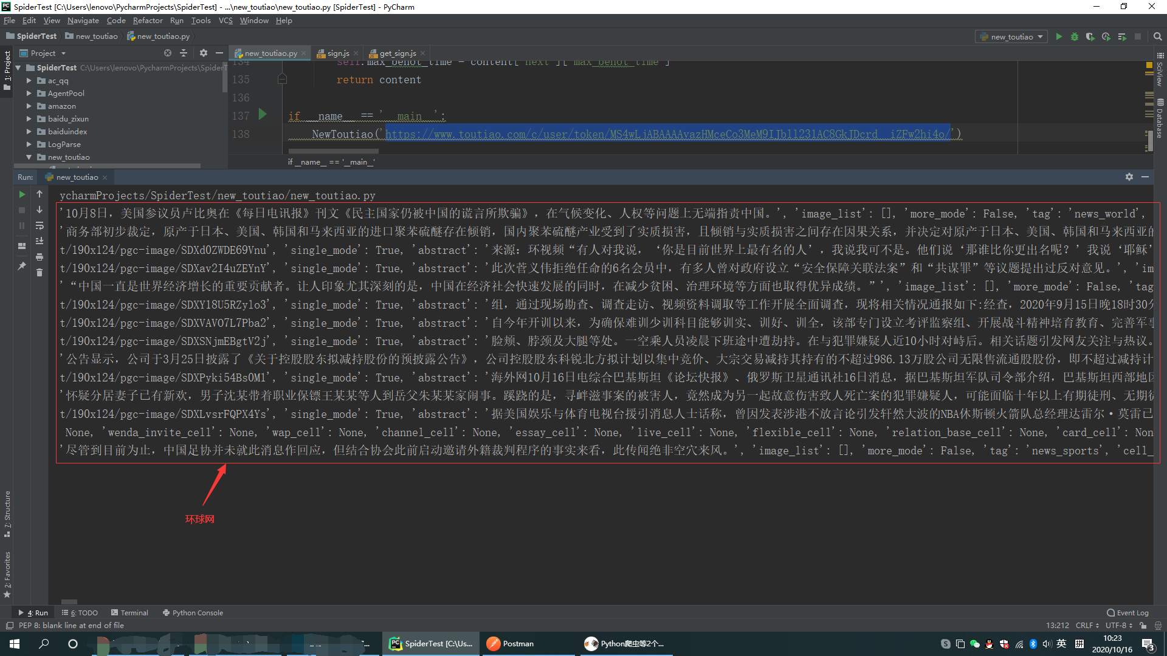Switch to the get_sign.js editor tab
Viewport: 1167px width, 656px height.
point(398,53)
